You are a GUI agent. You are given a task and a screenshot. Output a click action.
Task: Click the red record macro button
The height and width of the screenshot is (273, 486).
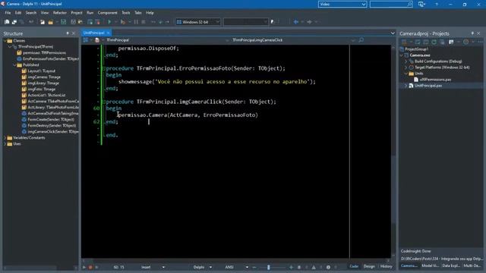tap(90, 267)
